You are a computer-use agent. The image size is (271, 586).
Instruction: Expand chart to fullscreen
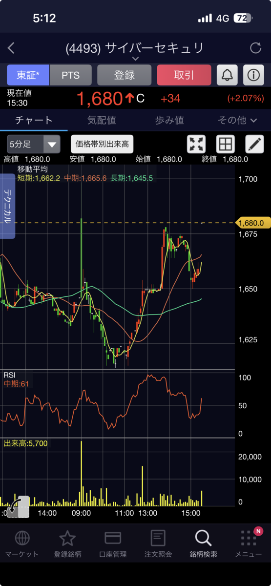pos(196,144)
